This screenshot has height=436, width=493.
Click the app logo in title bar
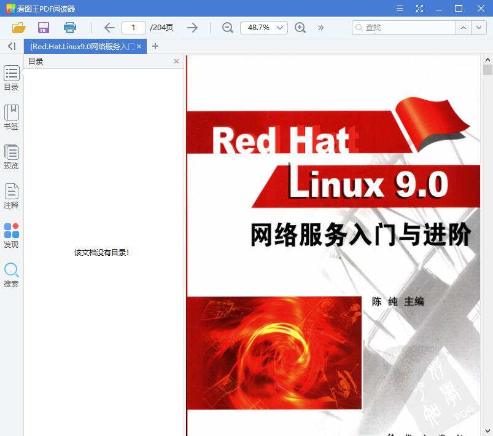pyautogui.click(x=10, y=9)
